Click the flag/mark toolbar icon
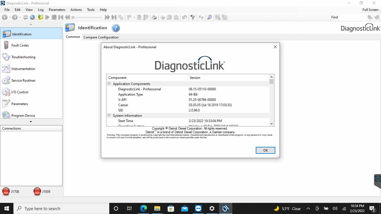 129,17
